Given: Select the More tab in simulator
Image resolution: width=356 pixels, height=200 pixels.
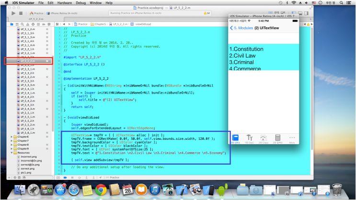Looking at the screenshot, I should (x=292, y=138).
